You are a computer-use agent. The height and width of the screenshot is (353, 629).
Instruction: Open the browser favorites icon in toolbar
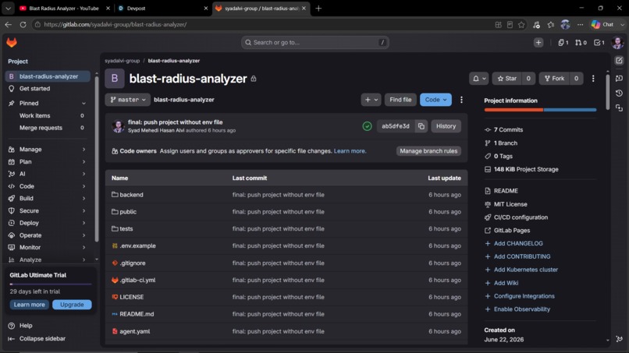551,24
